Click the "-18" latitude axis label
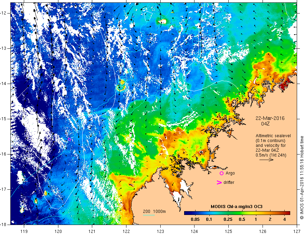Viewport: 304px width, 235px height. (x=4, y=225)
